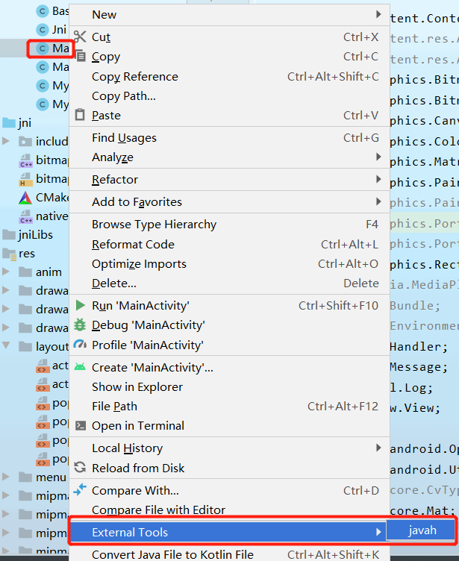Screen dimensions: 459x561
Task: Click the Reload from Disk arrows icon
Action: coord(80,467)
